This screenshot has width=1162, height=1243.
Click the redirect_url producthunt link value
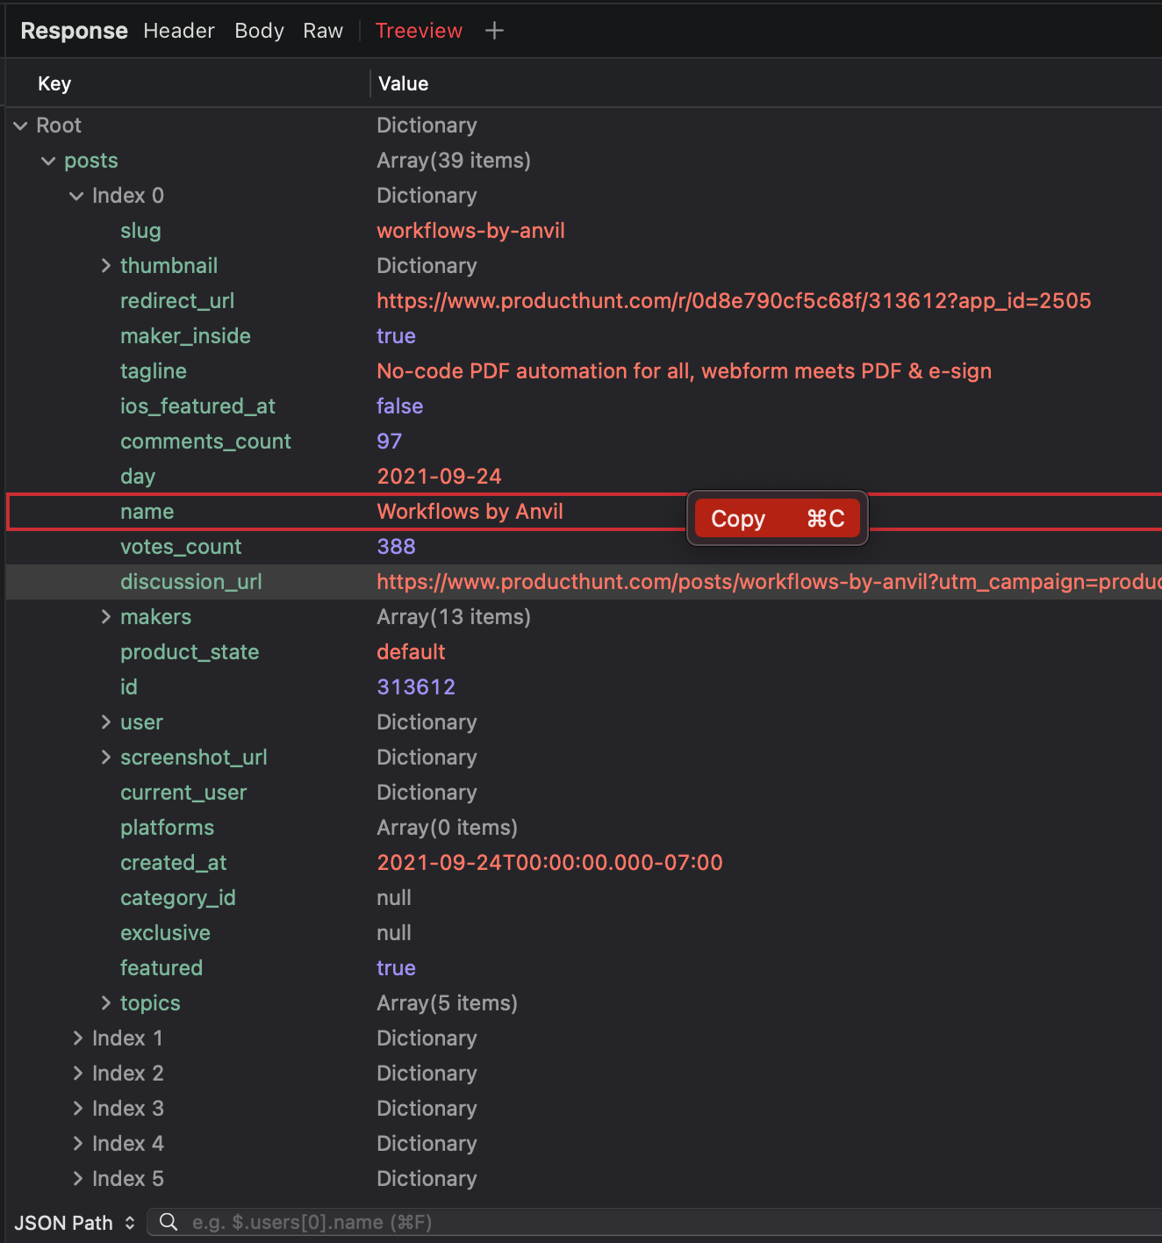click(x=734, y=301)
